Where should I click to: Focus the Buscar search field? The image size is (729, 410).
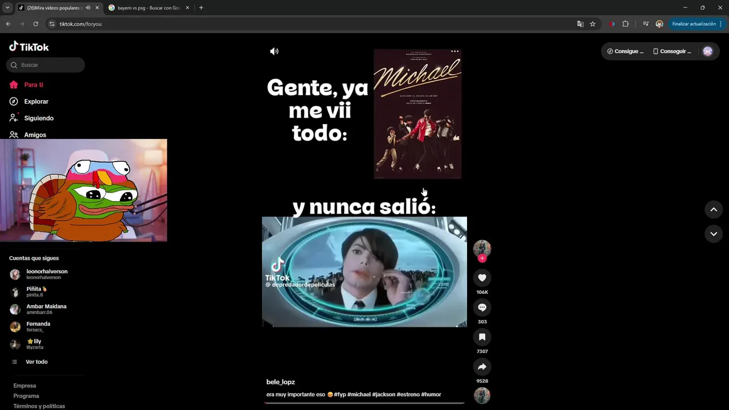46,65
